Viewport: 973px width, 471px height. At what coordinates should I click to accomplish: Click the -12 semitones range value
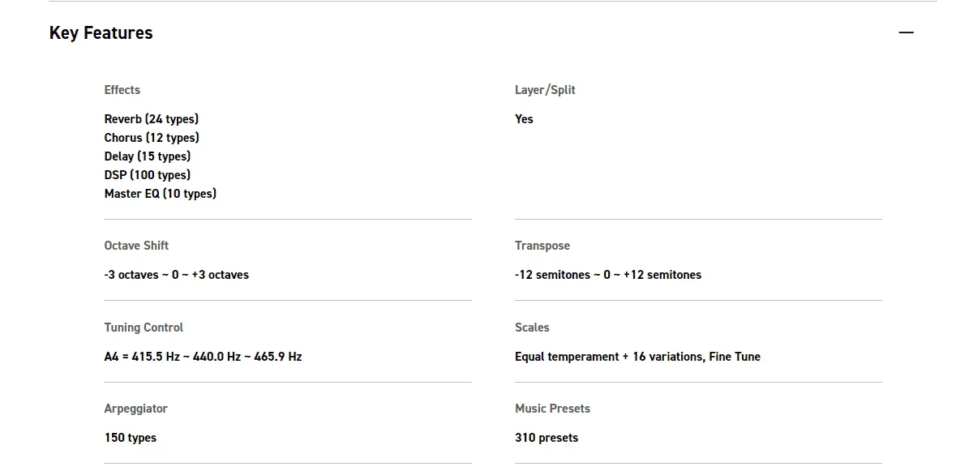click(x=608, y=275)
